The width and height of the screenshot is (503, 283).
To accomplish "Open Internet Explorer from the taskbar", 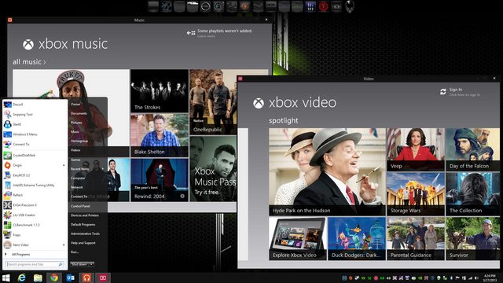I will 21,277.
